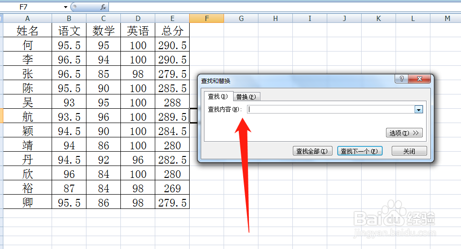
Task: Click 语文 score 93.5 in 航 row
Action: (x=69, y=116)
